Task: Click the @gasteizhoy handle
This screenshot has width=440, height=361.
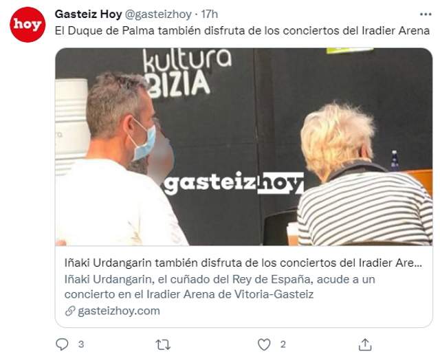Action: click(x=158, y=14)
